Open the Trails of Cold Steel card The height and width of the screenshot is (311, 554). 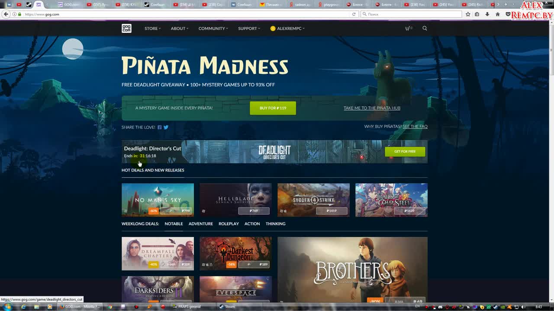pos(391,200)
